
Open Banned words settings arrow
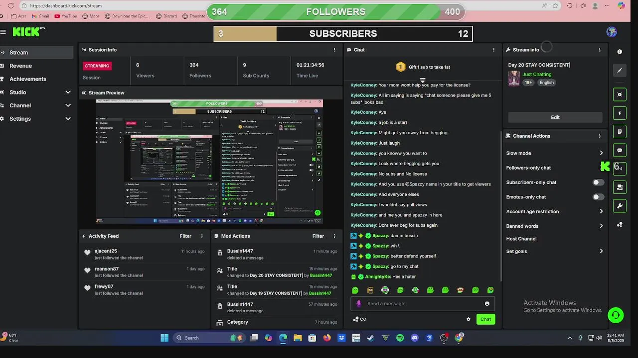[x=601, y=226]
